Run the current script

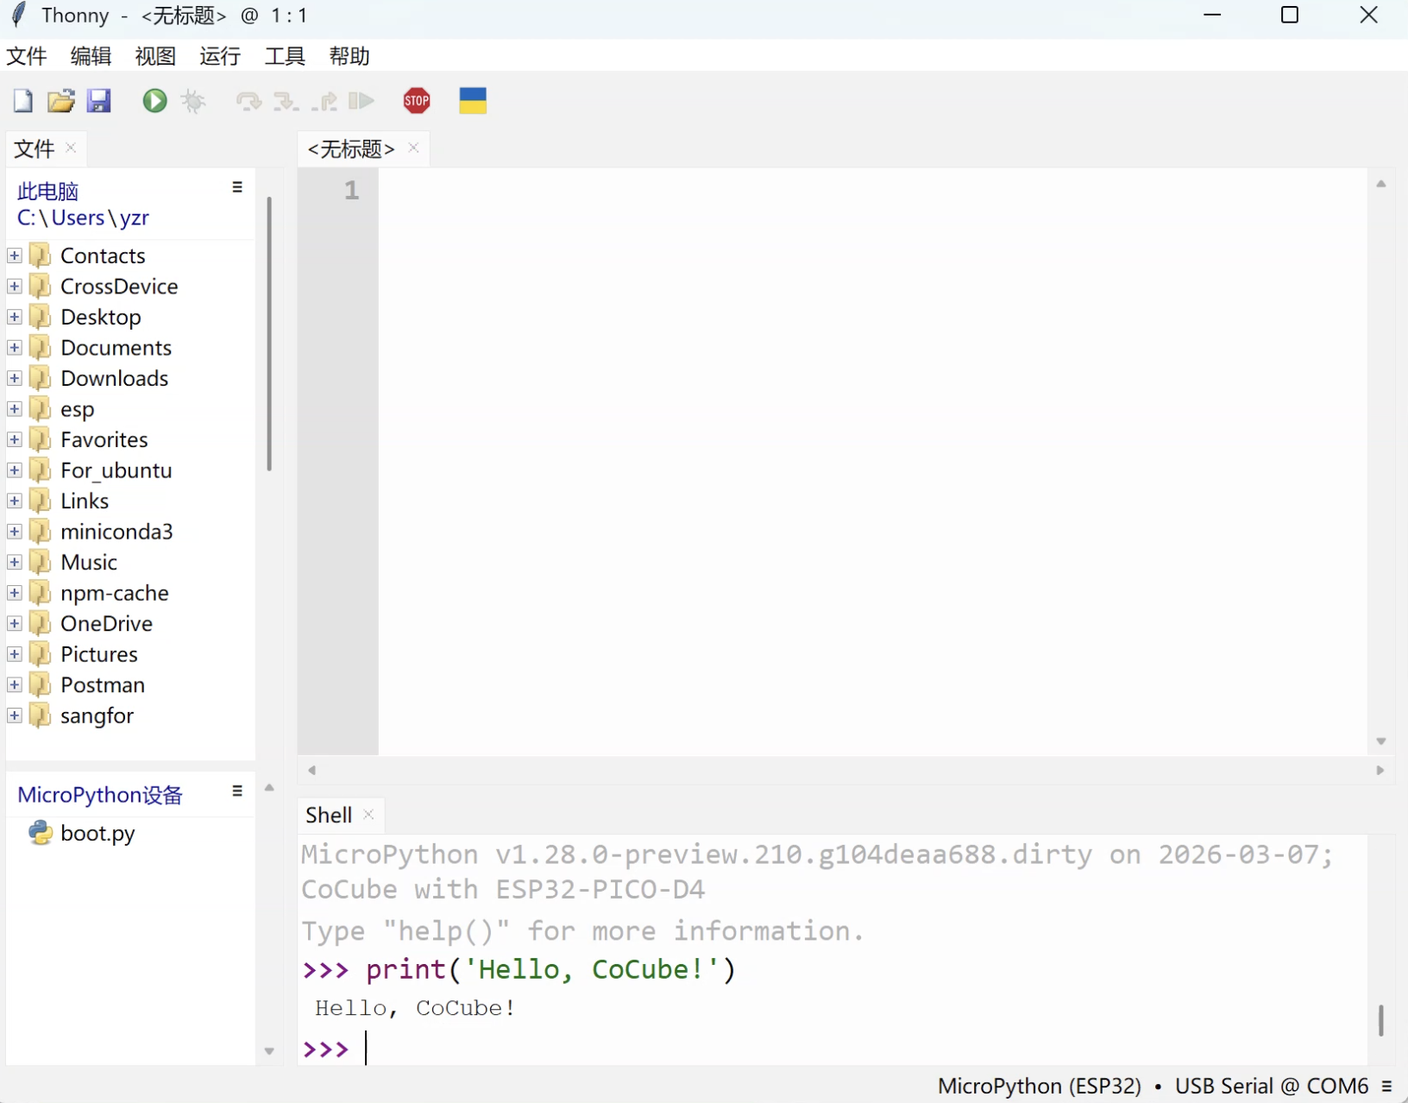(154, 101)
